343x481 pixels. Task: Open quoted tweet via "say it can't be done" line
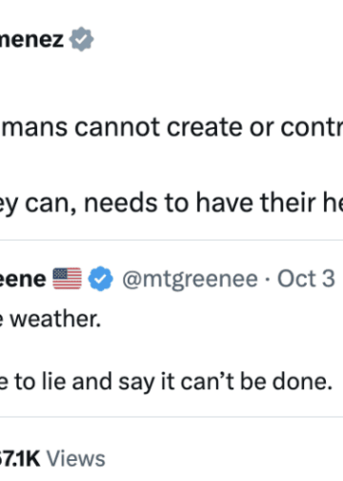pyautogui.click(x=166, y=382)
